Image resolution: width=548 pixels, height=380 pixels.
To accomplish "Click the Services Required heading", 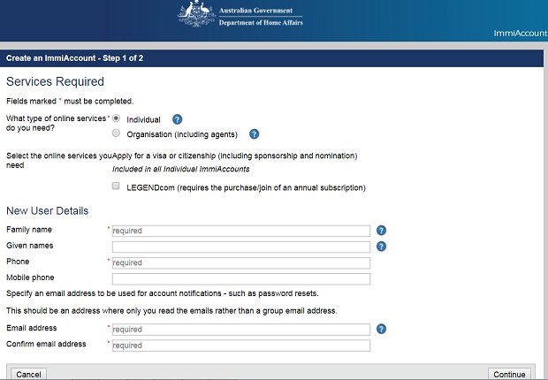I will [55, 82].
